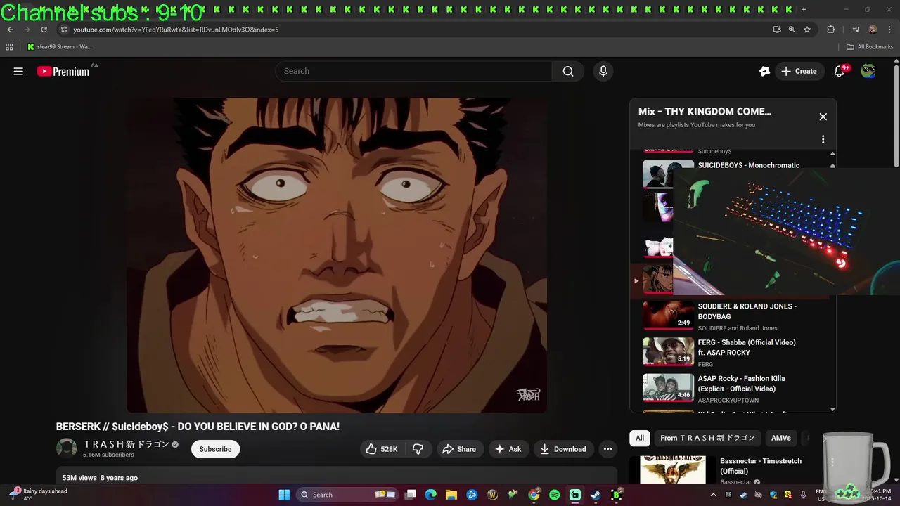Viewport: 900px width, 506px height.
Task: Like the video with thumbs up
Action: (x=382, y=449)
